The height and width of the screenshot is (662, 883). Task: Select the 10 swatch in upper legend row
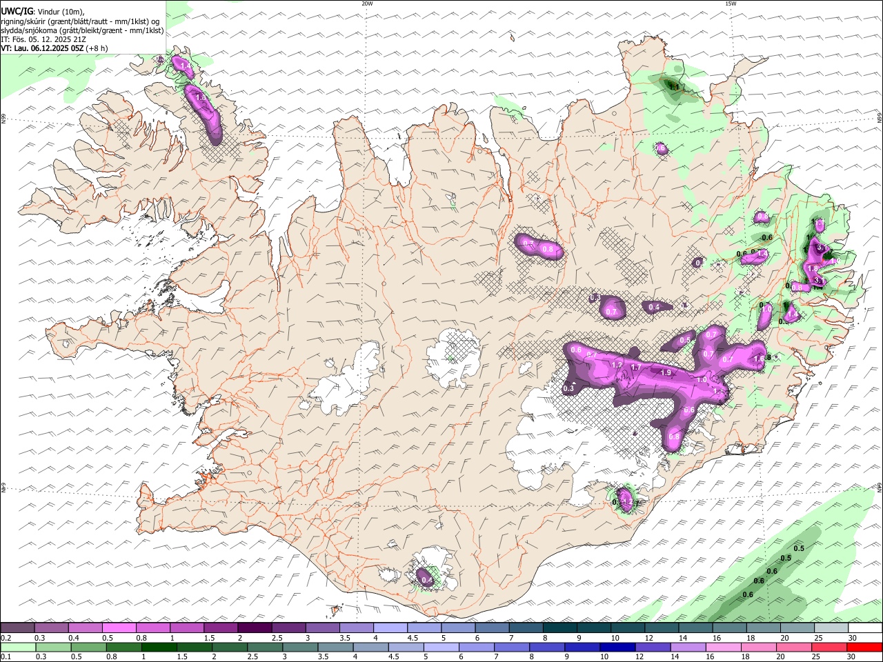click(x=628, y=628)
